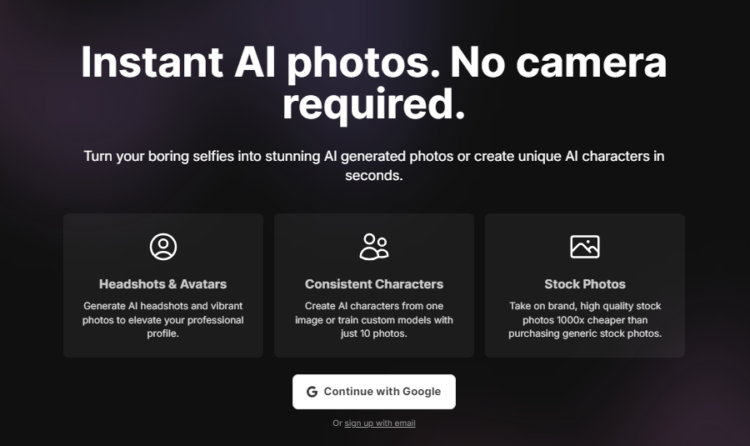Continue with Google sign-in
Viewport: 750px width, 446px height.
374,392
